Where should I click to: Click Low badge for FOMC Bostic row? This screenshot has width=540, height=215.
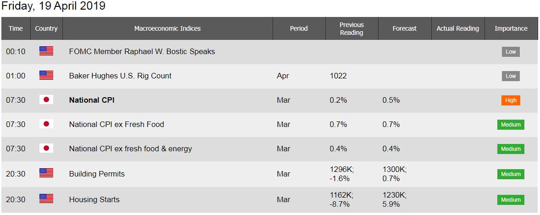(511, 52)
